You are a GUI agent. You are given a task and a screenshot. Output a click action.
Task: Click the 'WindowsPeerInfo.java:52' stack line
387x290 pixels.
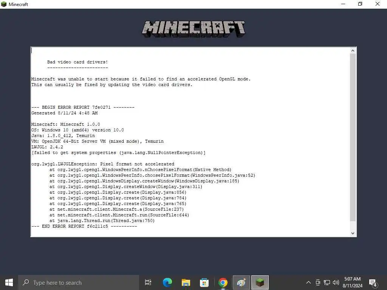pos(152,176)
